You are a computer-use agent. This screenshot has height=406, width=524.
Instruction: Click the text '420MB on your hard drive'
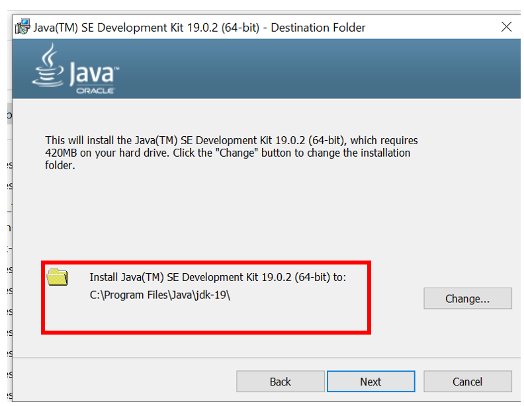108,153
